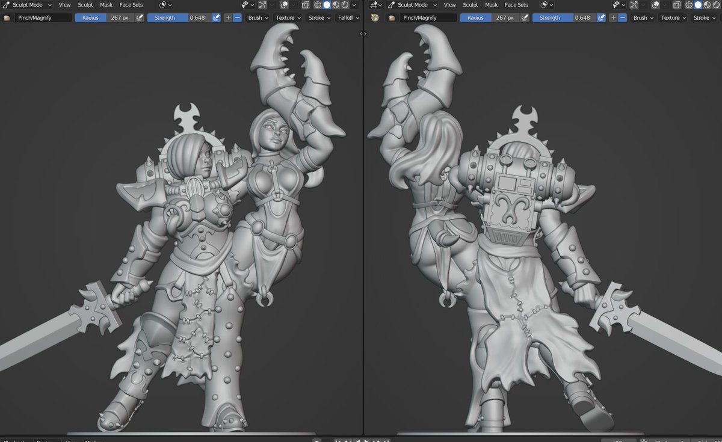Enable Wireframe viewport shading
722x442 pixels.
click(x=317, y=5)
